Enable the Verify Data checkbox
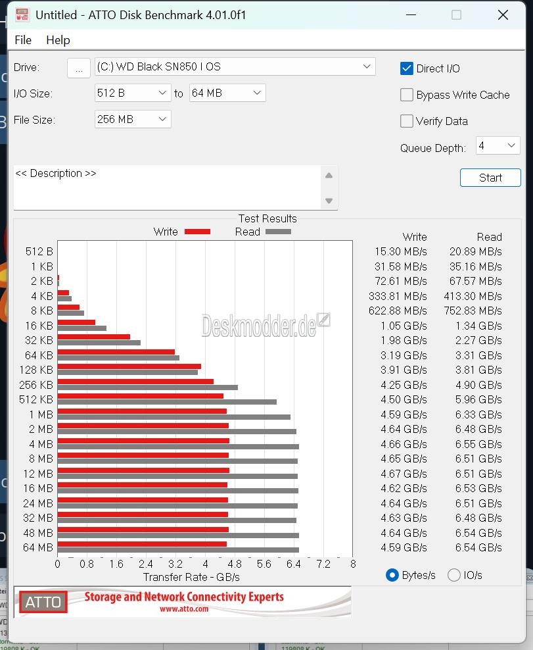This screenshot has height=650, width=533. pyautogui.click(x=407, y=121)
